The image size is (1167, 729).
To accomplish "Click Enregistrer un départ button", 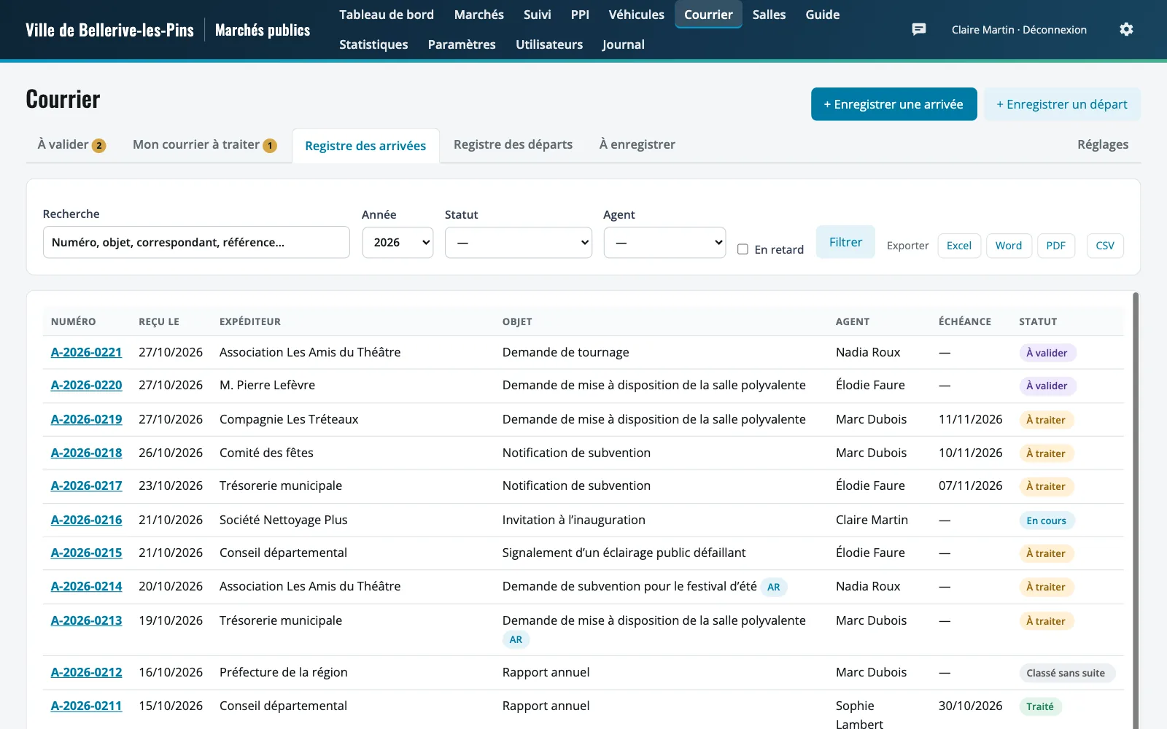I will [x=1062, y=104].
